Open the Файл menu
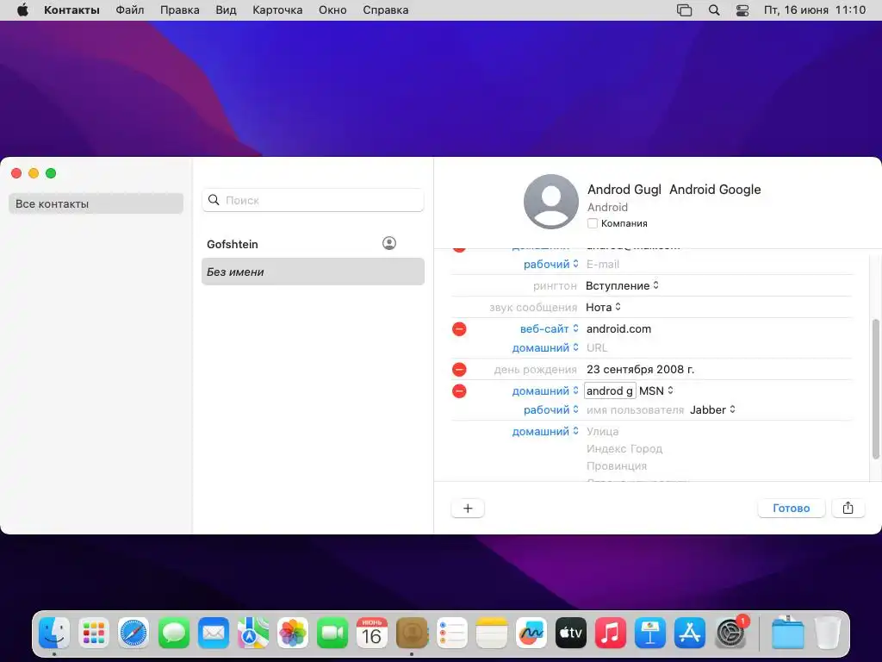This screenshot has height=662, width=882. tap(130, 10)
